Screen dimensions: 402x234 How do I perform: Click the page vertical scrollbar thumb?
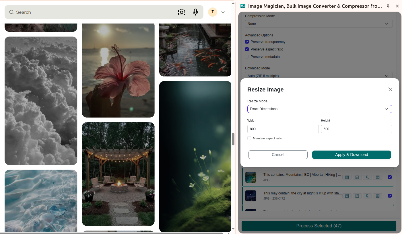[x=233, y=139]
